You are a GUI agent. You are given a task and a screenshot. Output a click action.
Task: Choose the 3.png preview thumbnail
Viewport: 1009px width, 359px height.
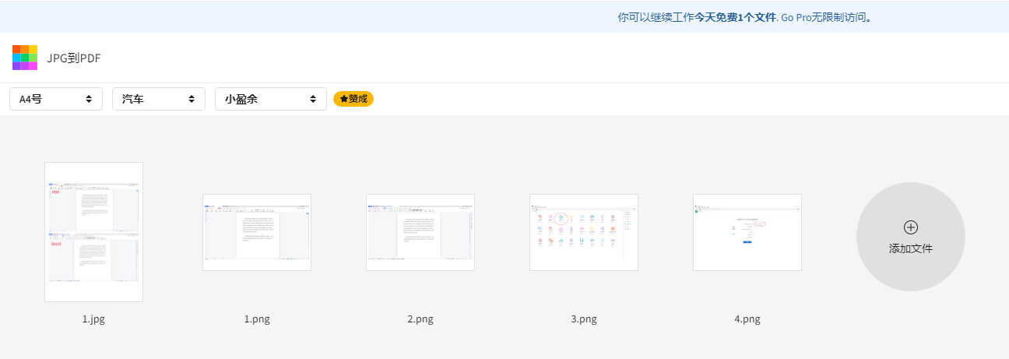click(x=584, y=232)
